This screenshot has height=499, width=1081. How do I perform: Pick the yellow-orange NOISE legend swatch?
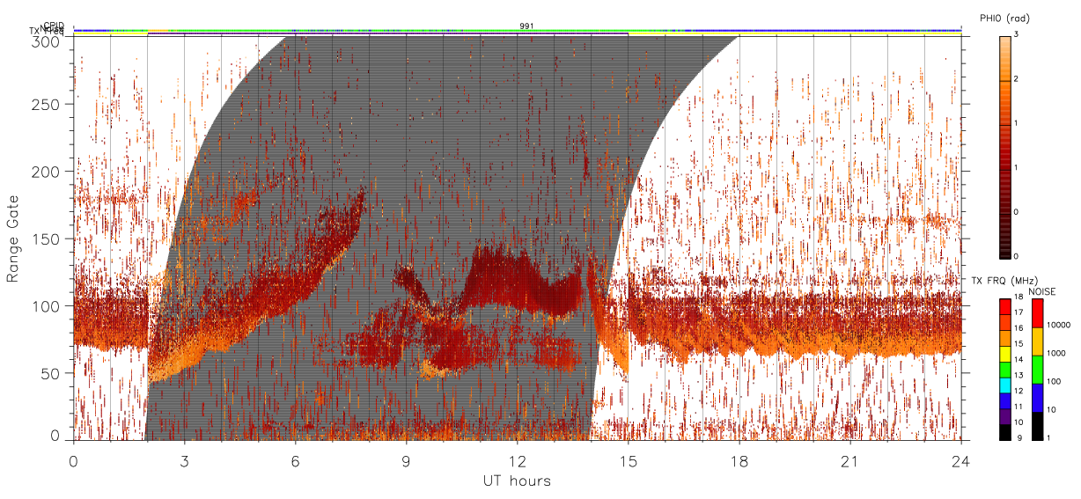tap(1037, 341)
